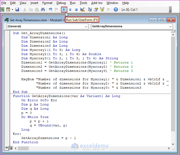Click 'GetArrayDimensions = p - 1' line

pyautogui.click(x=49, y=138)
